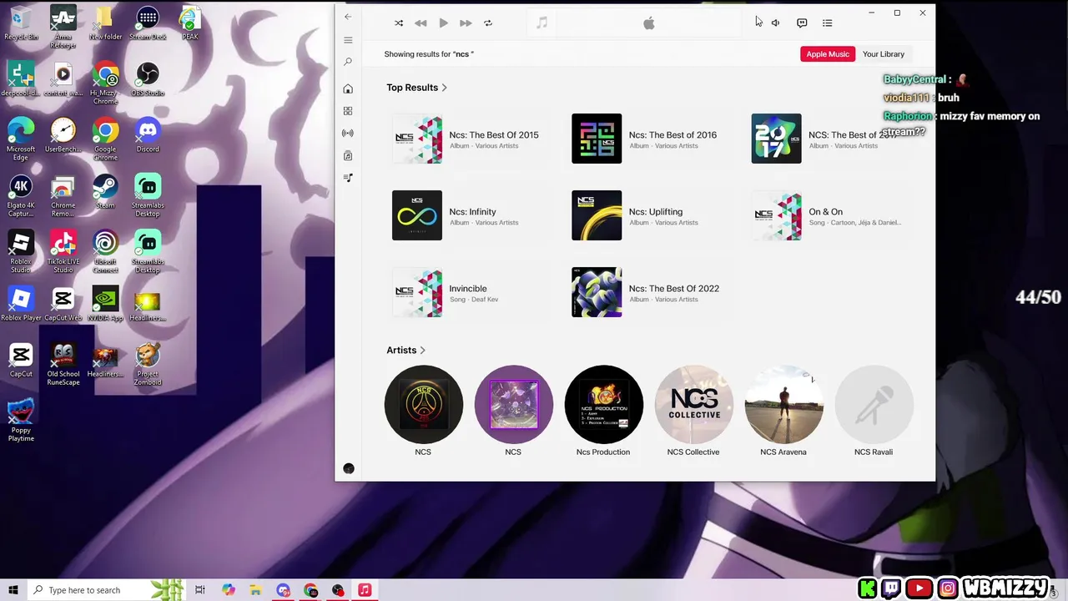Skip to the next track

466,23
